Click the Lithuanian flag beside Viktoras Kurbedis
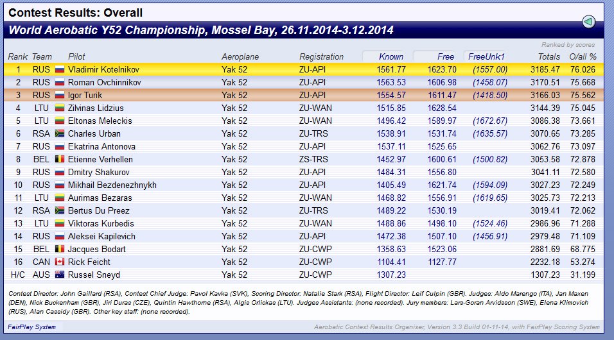 coord(60,223)
